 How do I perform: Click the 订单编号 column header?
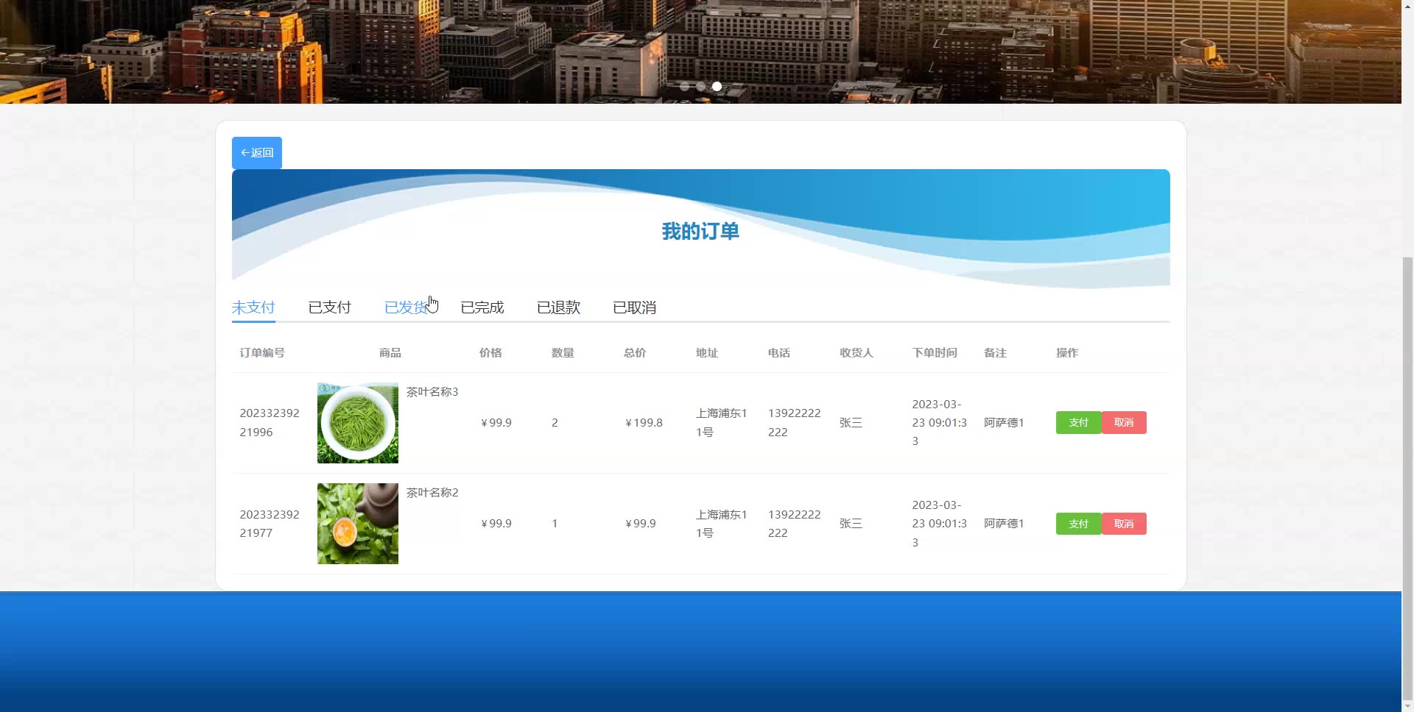(x=262, y=353)
